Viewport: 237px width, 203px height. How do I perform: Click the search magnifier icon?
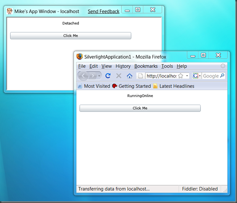222,75
